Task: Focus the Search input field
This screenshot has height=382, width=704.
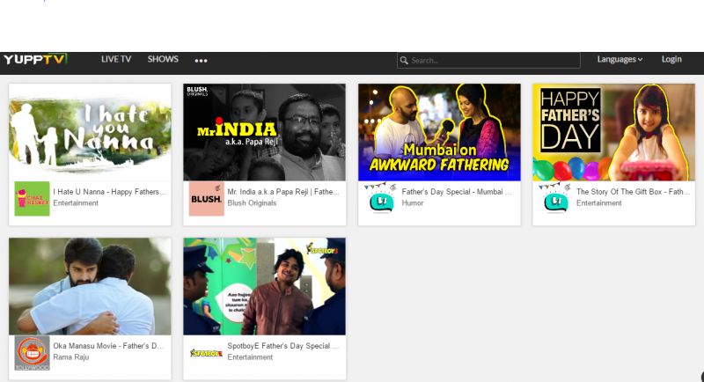Action: pyautogui.click(x=488, y=60)
